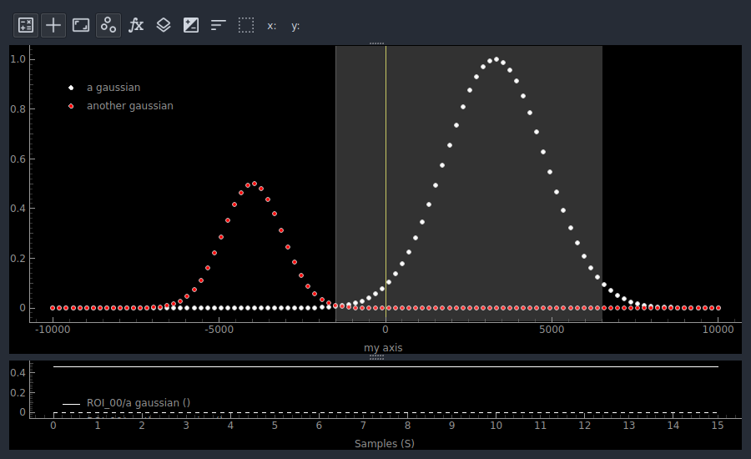This screenshot has width=751, height=459.
Task: Click the 7 tick on Samples axis
Action: click(x=363, y=426)
